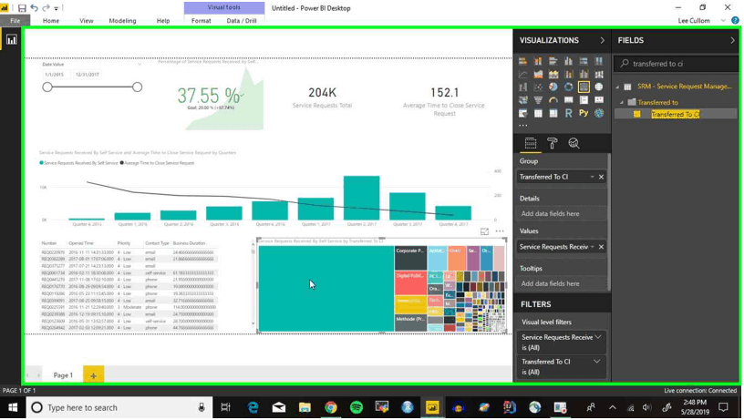Select the Pie chart visualization
The height and width of the screenshot is (420, 744).
pyautogui.click(x=553, y=87)
